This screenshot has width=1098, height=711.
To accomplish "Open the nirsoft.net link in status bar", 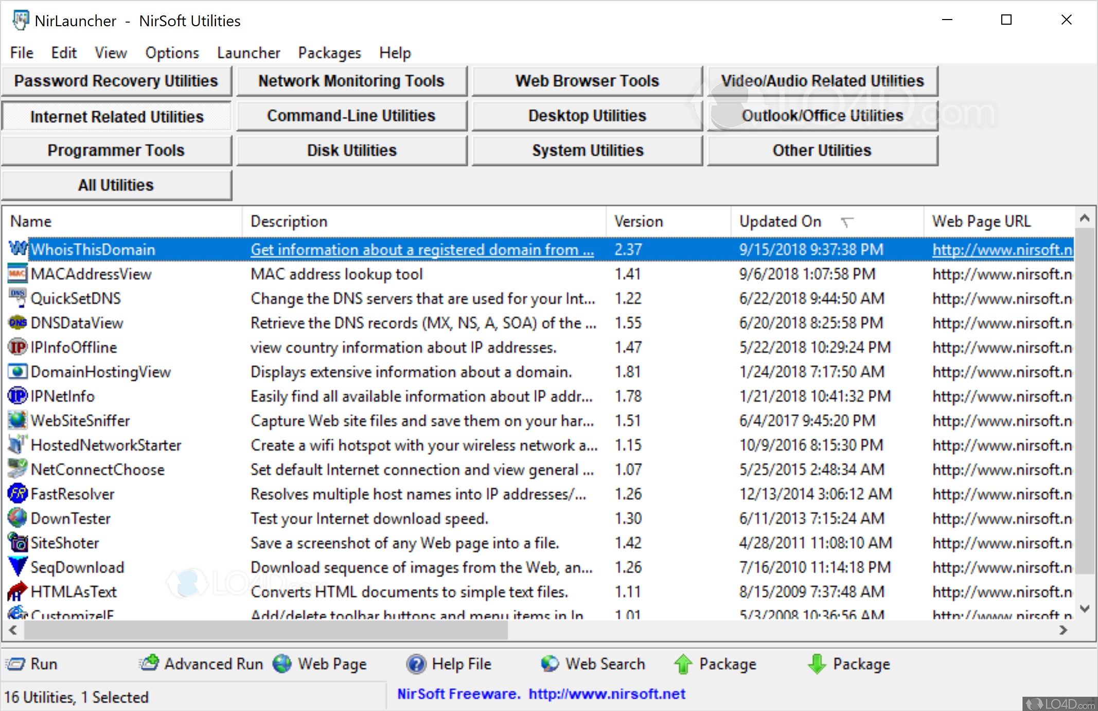I will point(607,694).
